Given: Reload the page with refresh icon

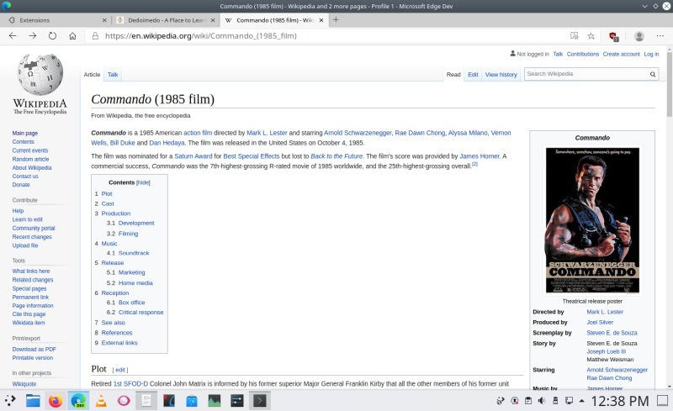Looking at the screenshot, I should (x=53, y=36).
